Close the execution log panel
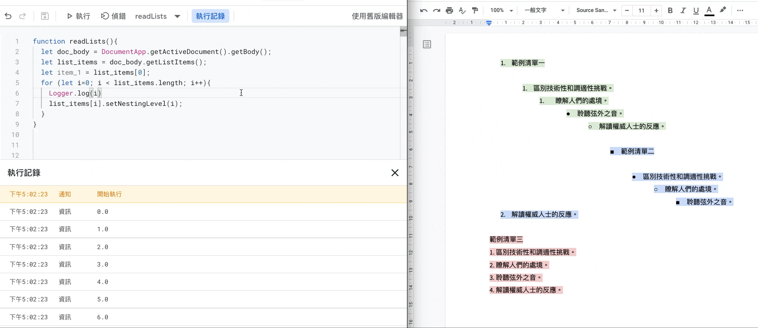The height and width of the screenshot is (328, 758). click(395, 173)
